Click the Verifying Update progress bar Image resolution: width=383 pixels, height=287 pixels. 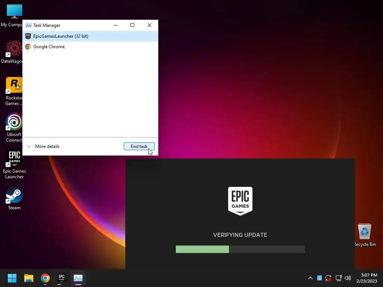pos(240,249)
